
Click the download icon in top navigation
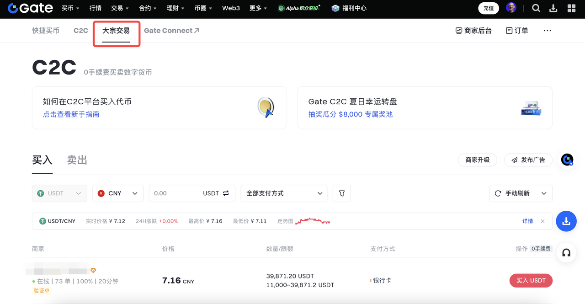[553, 8]
